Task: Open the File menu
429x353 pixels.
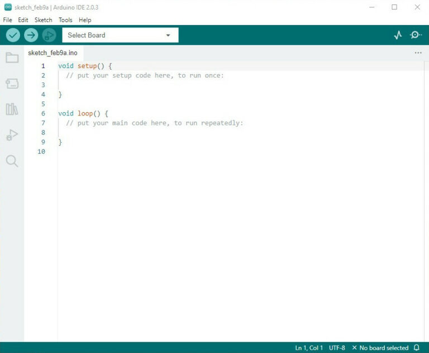Action: (x=7, y=20)
